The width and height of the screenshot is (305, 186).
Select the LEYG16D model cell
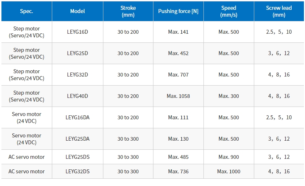[x=78, y=32]
